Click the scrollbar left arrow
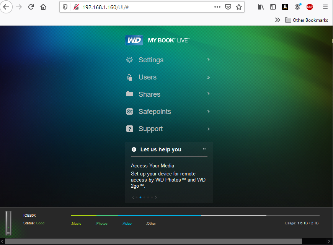Image resolution: width=333 pixels, height=245 pixels. pyautogui.click(x=2, y=242)
